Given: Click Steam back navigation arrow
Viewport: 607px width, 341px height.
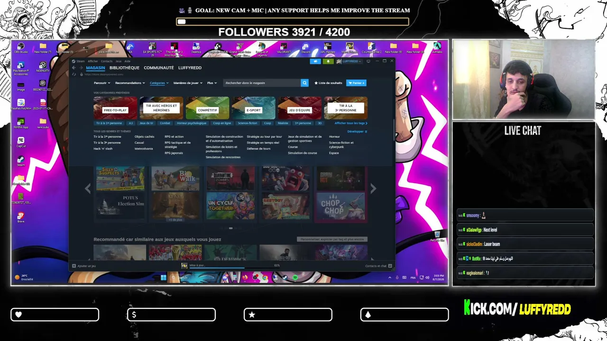Looking at the screenshot, I should 74,68.
